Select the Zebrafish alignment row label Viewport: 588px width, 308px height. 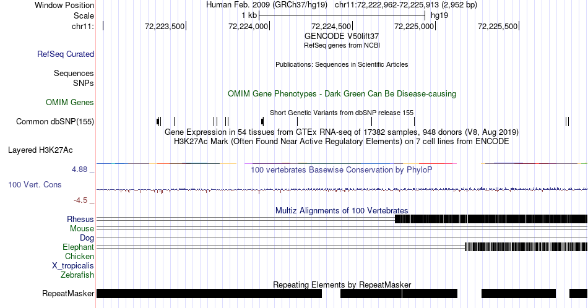click(77, 275)
